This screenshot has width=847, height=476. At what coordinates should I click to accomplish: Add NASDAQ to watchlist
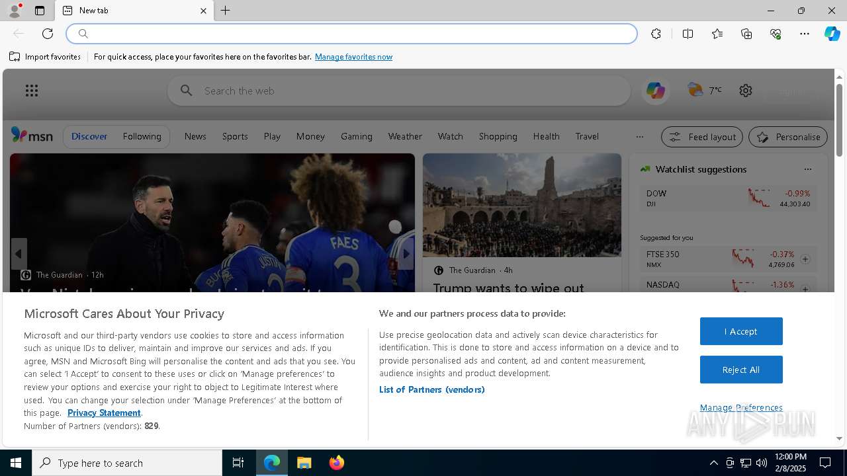(805, 288)
